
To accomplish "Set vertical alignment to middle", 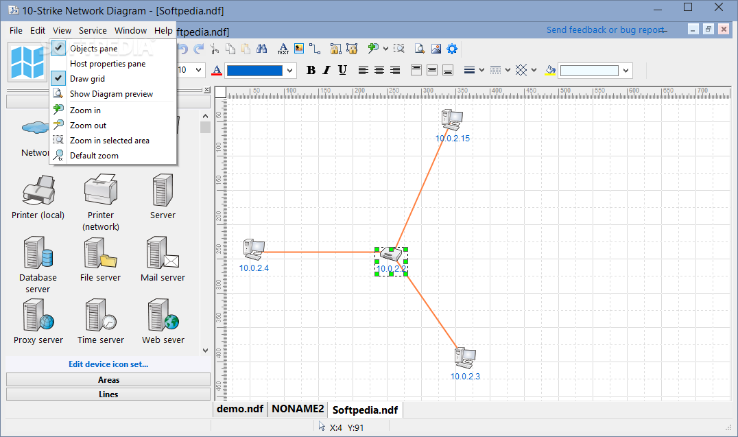I will pos(432,70).
